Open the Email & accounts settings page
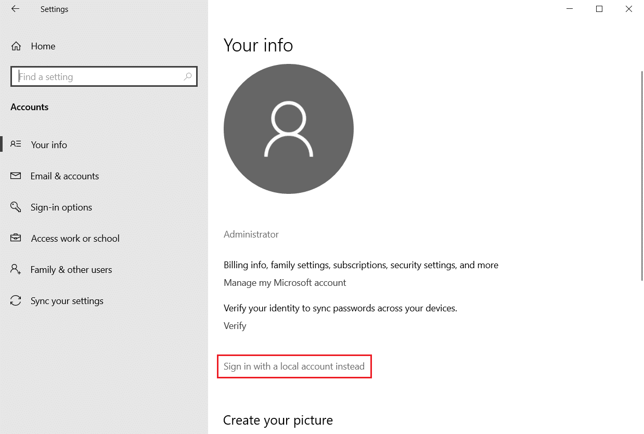Image resolution: width=644 pixels, height=434 pixels. [x=65, y=176]
